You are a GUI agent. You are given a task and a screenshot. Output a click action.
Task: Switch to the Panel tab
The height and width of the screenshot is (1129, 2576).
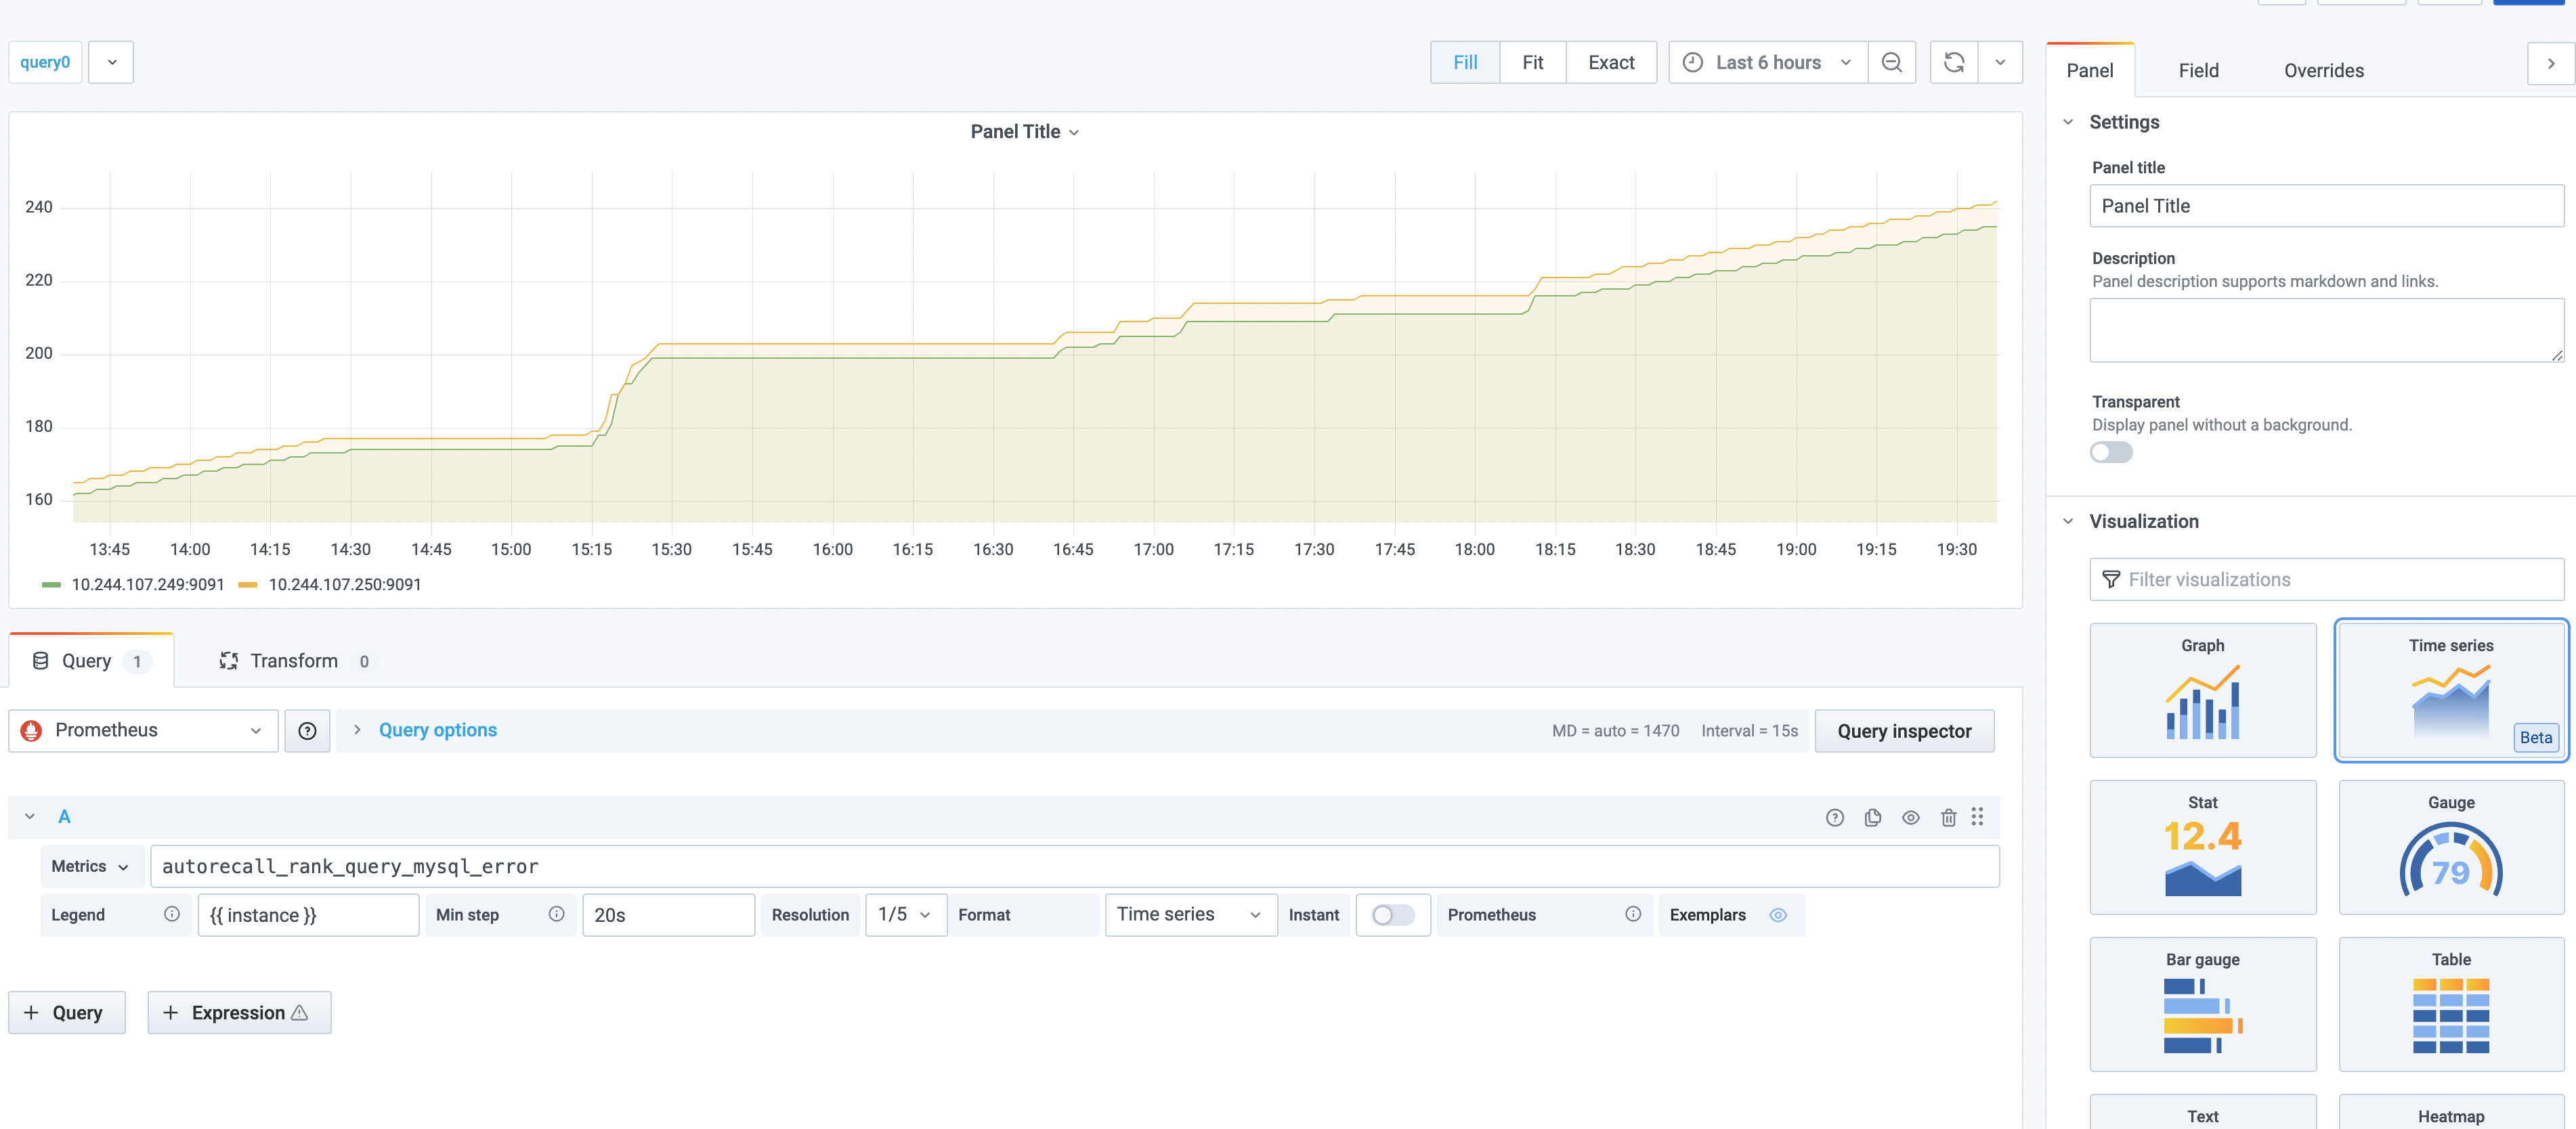2089,70
